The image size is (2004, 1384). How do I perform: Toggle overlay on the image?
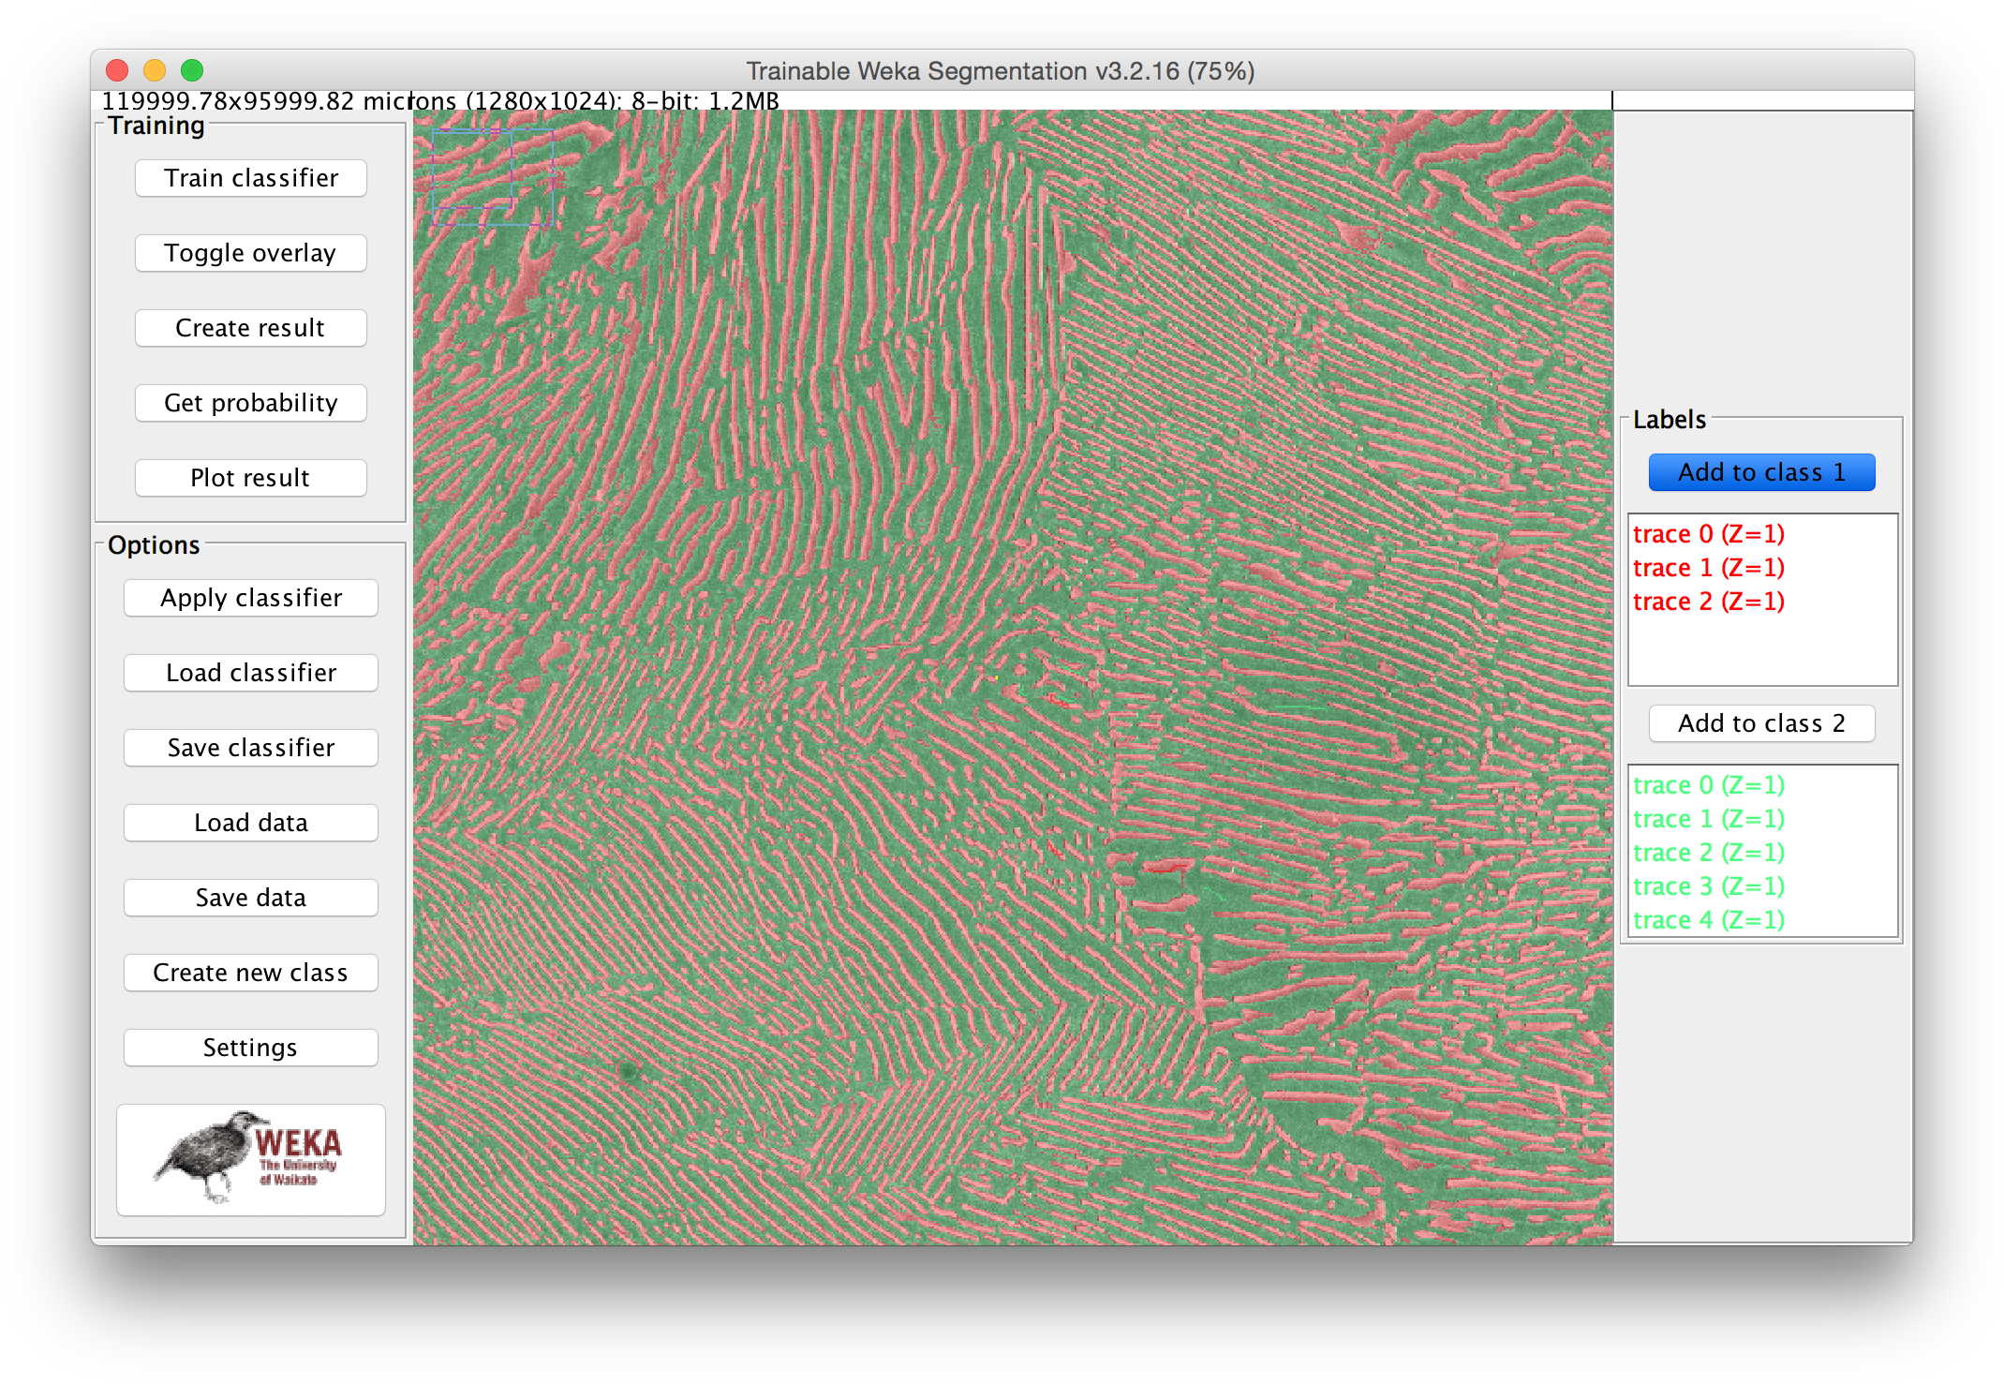coord(250,253)
